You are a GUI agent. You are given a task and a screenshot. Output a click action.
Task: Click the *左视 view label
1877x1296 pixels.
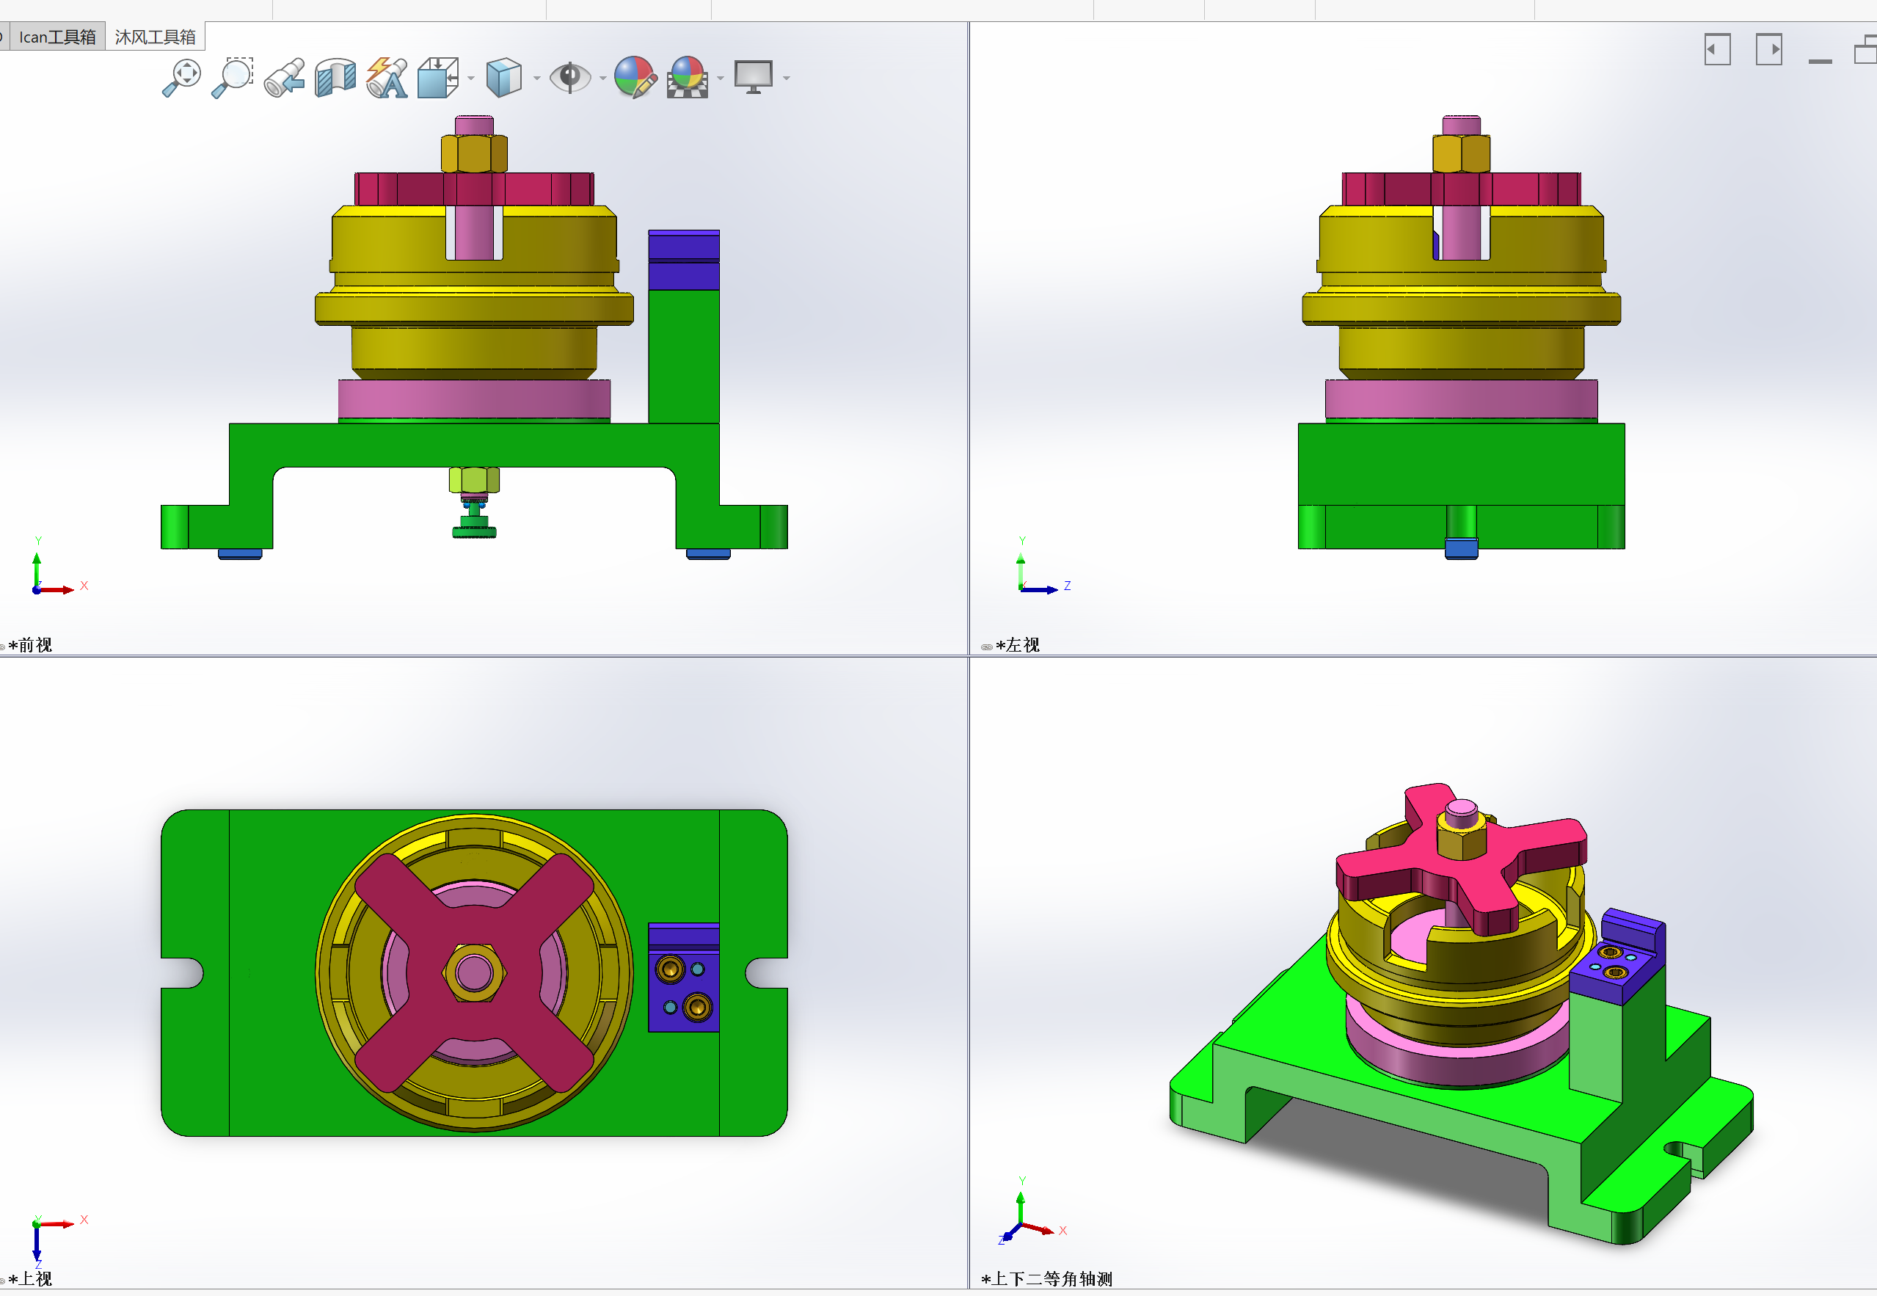[1017, 645]
